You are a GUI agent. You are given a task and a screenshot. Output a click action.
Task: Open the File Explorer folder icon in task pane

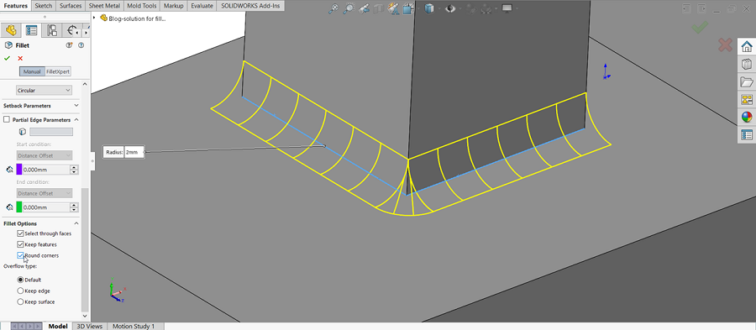click(x=747, y=81)
